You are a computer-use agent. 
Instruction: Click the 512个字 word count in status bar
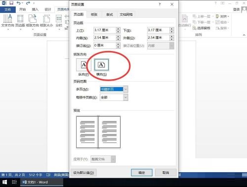36,175
